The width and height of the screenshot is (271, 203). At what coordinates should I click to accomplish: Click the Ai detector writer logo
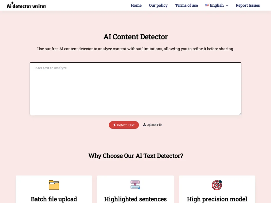26,5
